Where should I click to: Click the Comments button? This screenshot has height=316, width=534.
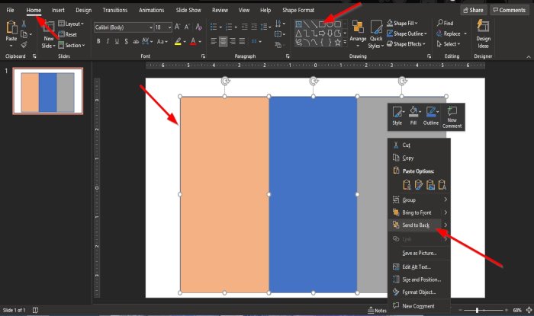click(x=509, y=10)
